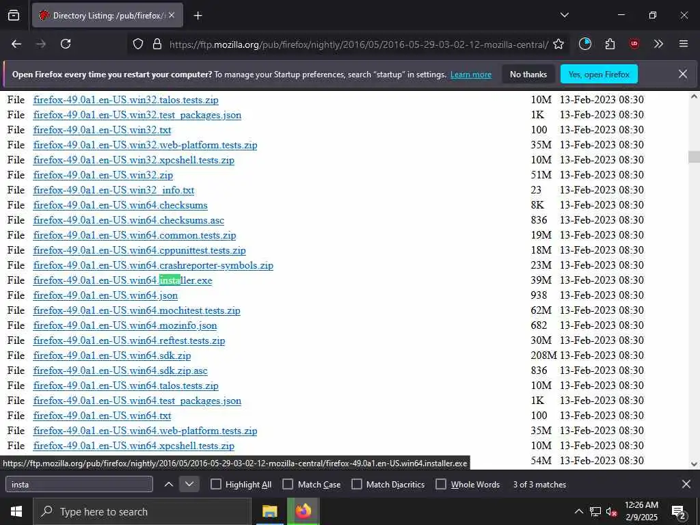Enable Whole Words checkbox
The width and height of the screenshot is (700, 525).
pos(441,484)
